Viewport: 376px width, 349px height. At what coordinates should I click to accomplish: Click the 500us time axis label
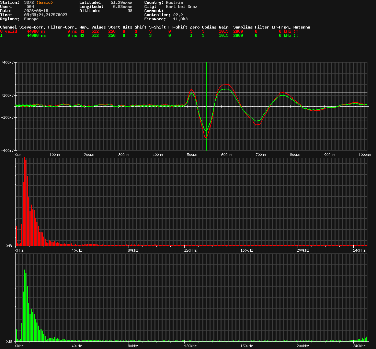point(192,155)
